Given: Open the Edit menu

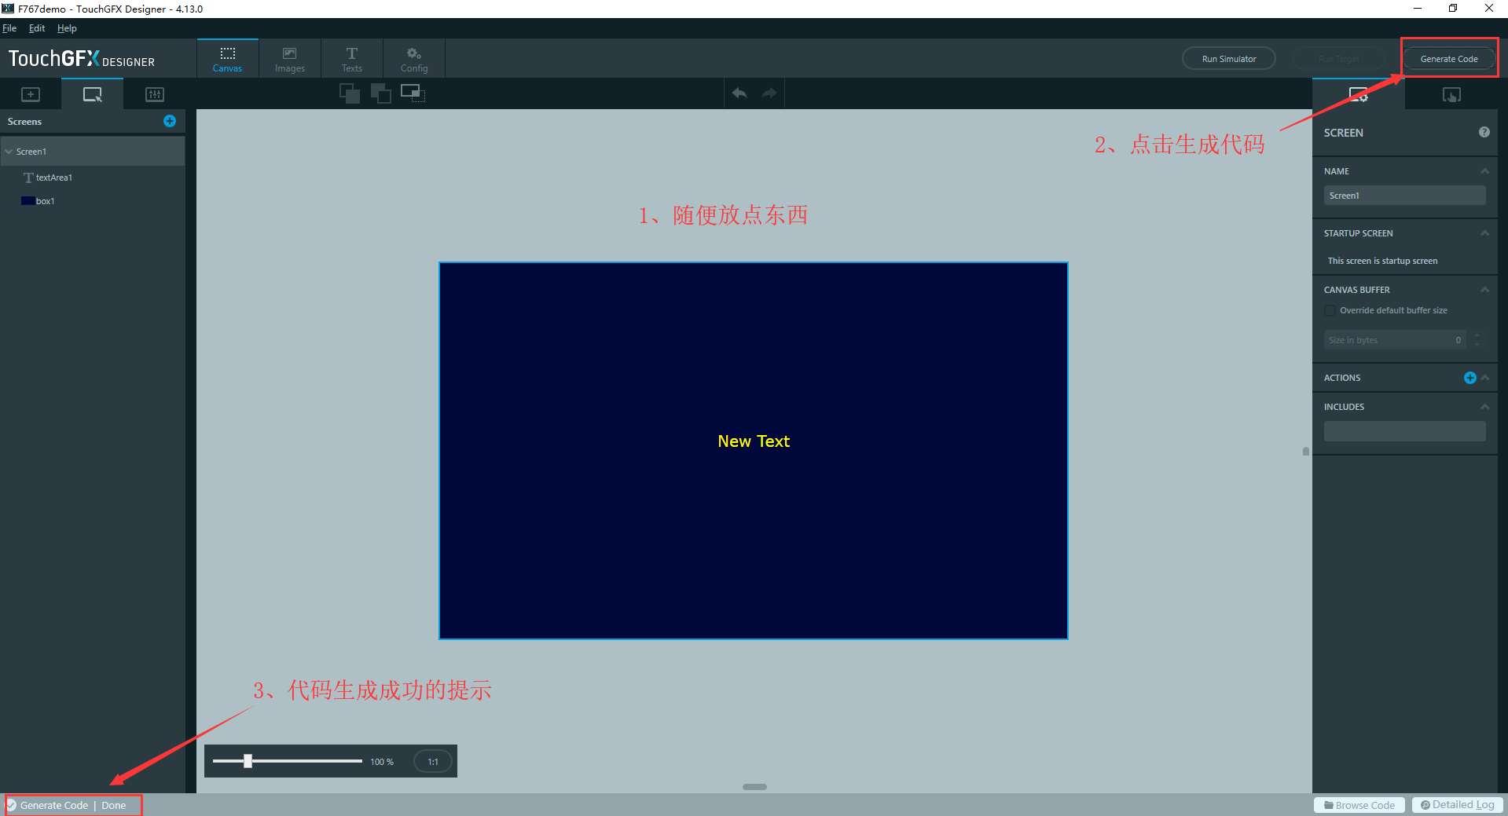Looking at the screenshot, I should [37, 28].
